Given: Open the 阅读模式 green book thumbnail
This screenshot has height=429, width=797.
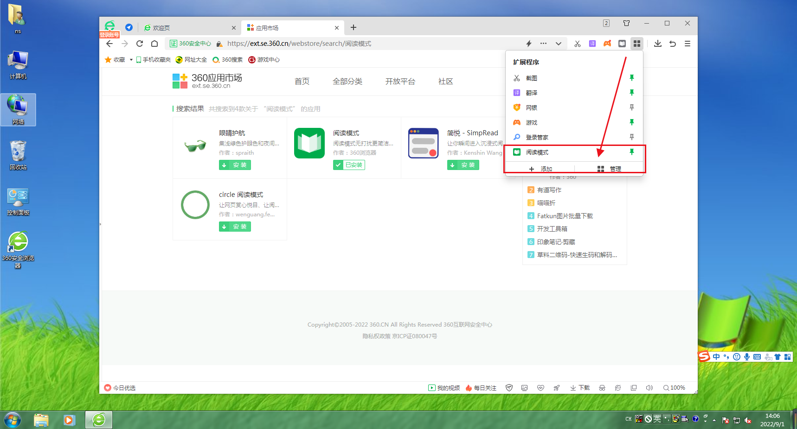Looking at the screenshot, I should tap(309, 143).
